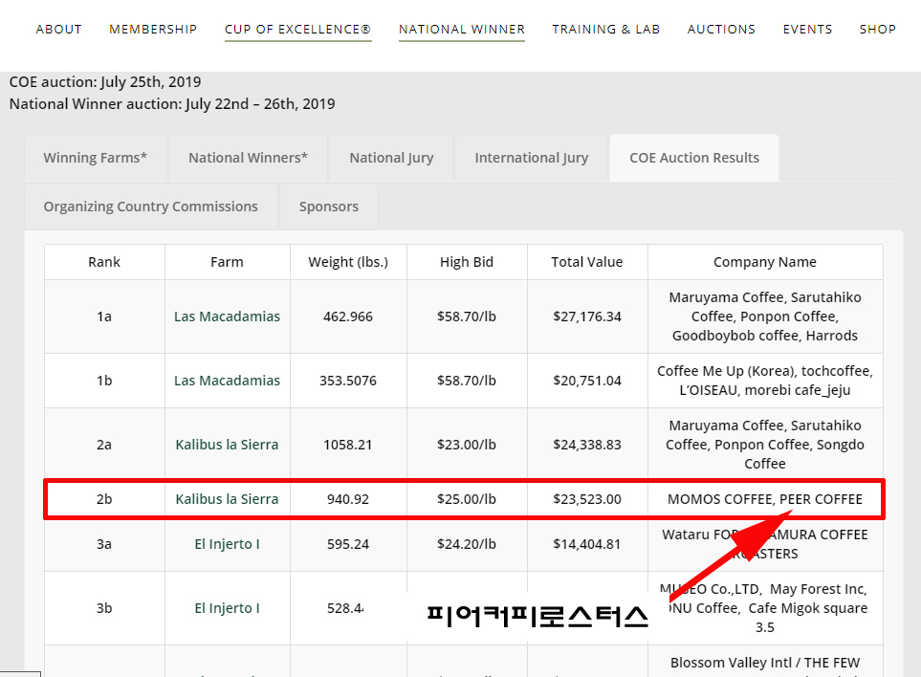The height and width of the screenshot is (677, 921).
Task: Select the rank cell 1a
Action: (104, 317)
